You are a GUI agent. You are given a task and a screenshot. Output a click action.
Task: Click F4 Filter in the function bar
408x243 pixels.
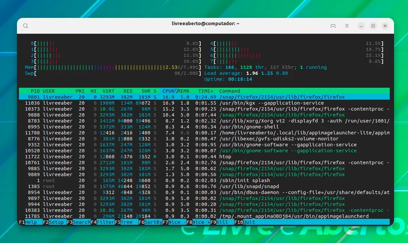(103, 222)
